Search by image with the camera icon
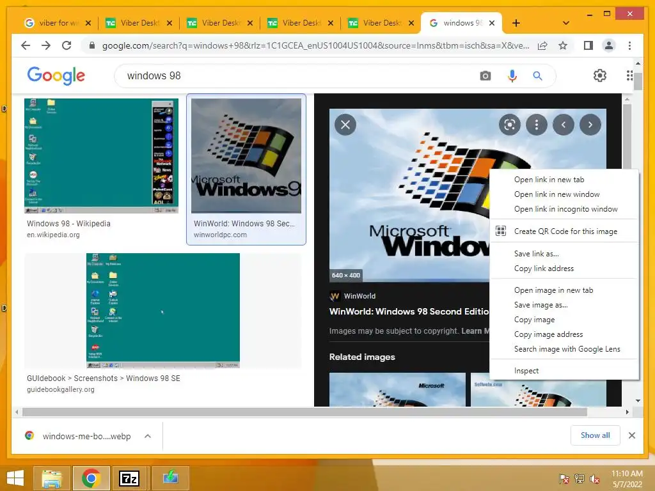The image size is (655, 491). point(485,75)
